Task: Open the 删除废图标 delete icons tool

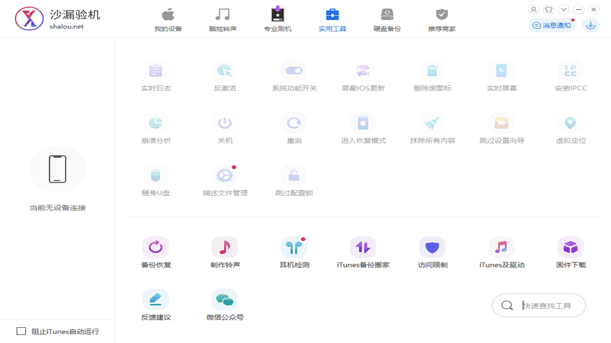Action: (x=432, y=76)
